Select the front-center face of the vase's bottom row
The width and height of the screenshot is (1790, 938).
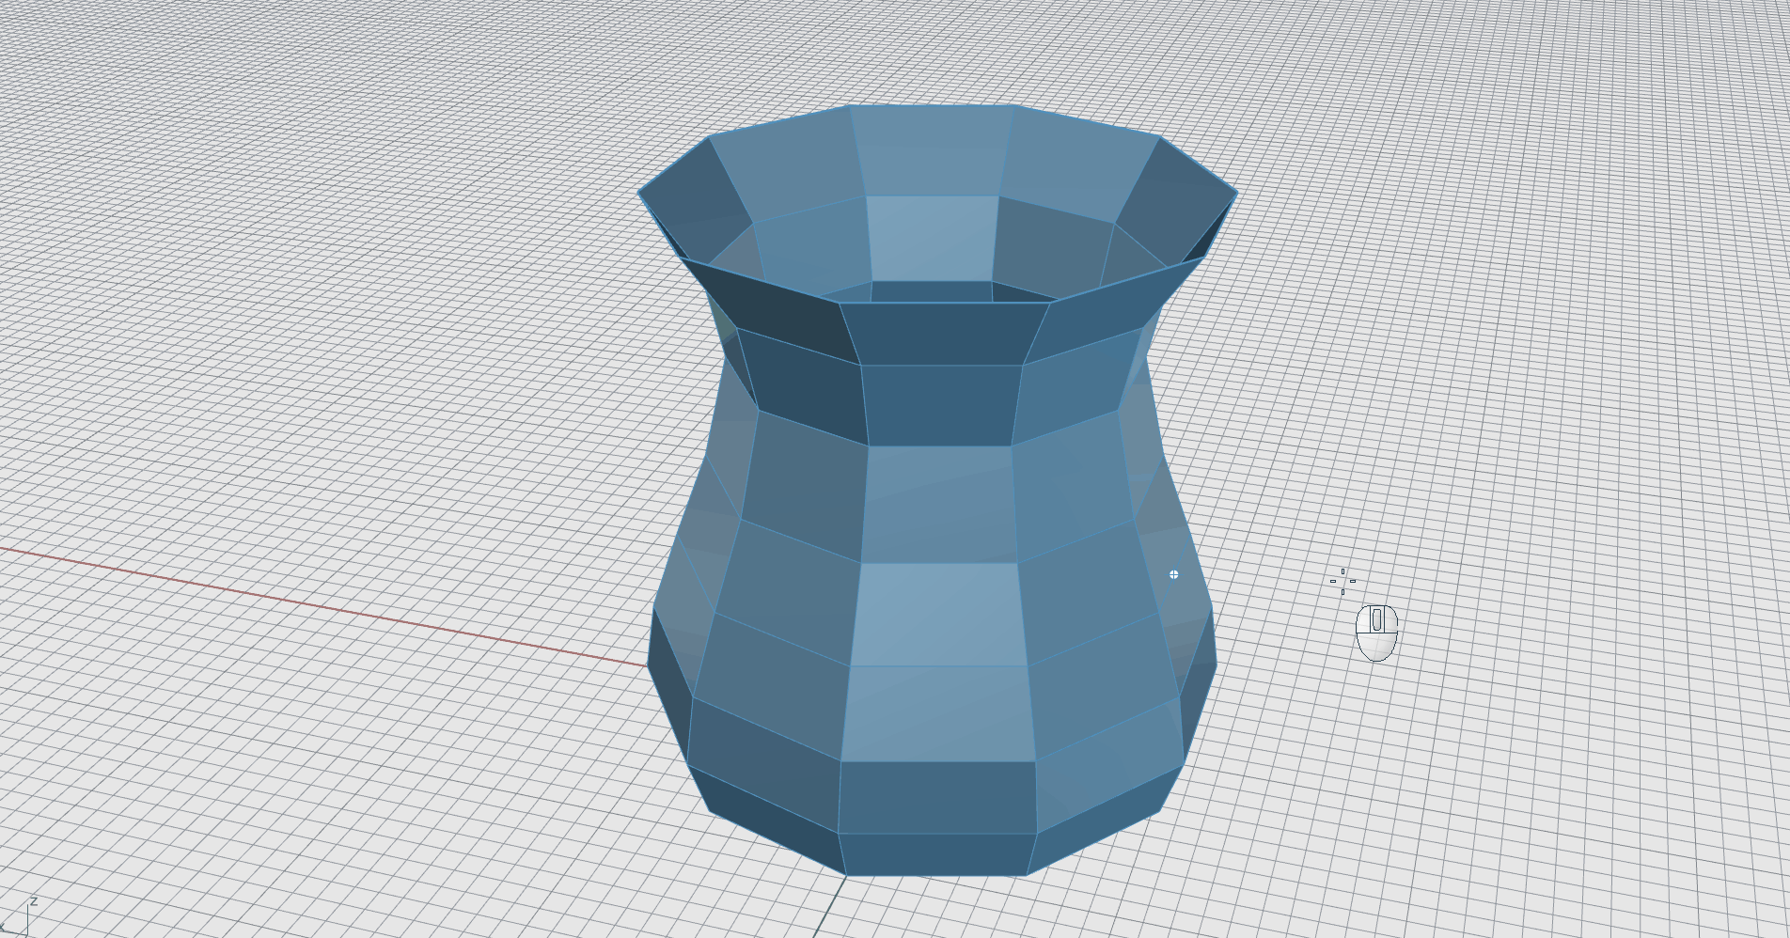pos(936,854)
